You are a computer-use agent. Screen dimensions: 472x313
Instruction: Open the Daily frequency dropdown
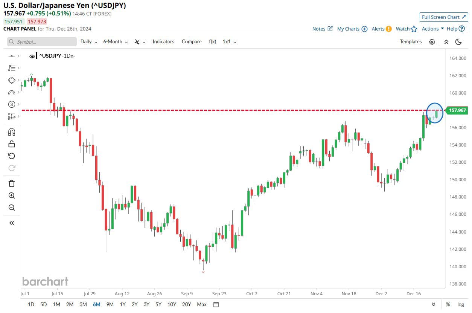tap(89, 42)
